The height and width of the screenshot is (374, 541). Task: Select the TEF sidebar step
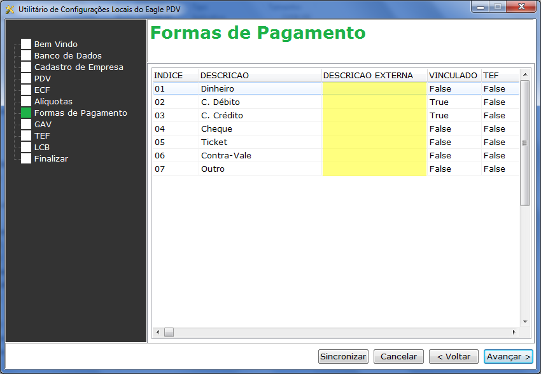(x=42, y=136)
